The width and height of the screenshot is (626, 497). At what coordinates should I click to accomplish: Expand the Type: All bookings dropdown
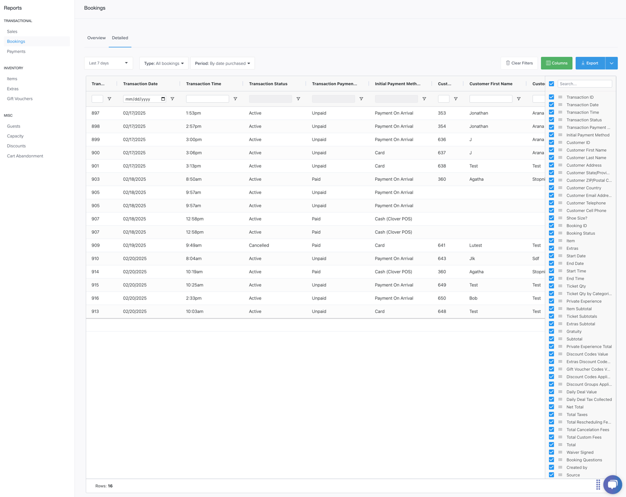click(164, 63)
